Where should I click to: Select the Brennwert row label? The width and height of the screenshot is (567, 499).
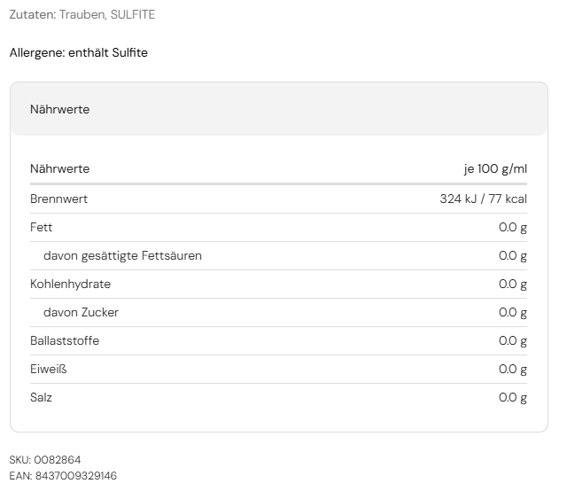[58, 199]
